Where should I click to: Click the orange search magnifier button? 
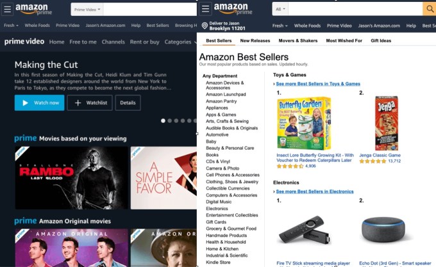[430, 9]
